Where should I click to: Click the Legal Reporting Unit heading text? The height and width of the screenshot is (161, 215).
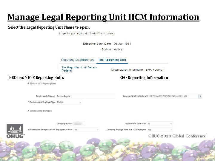pos(86,33)
